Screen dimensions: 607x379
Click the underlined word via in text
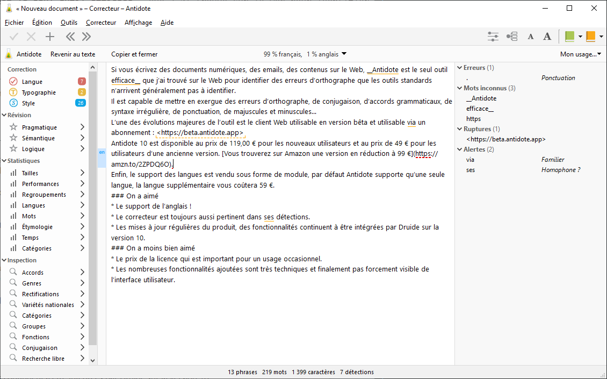(411, 123)
